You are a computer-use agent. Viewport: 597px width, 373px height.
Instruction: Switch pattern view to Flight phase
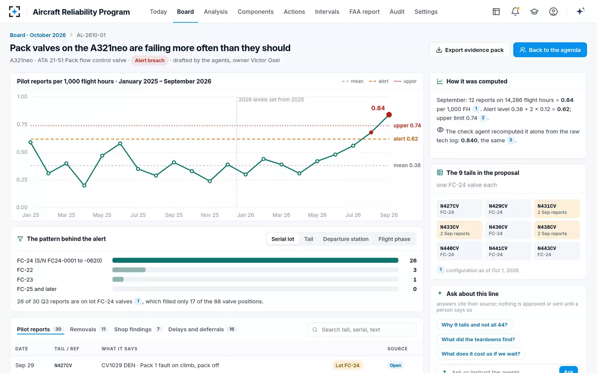click(394, 239)
